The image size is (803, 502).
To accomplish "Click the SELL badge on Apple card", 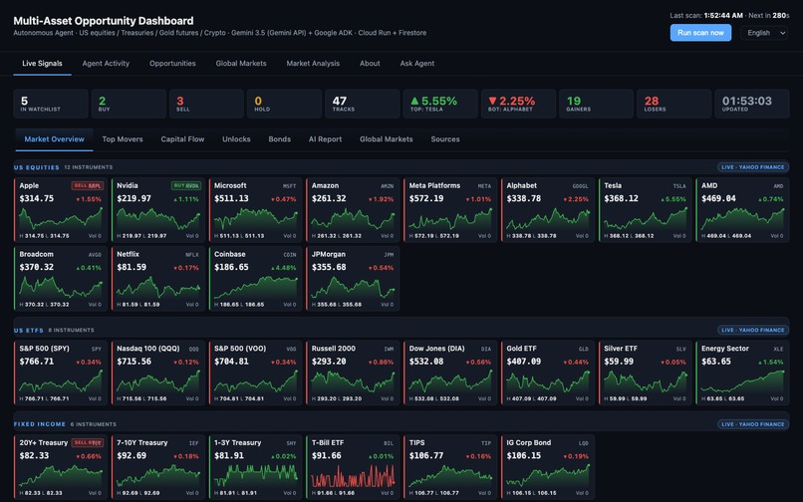I will (87, 186).
